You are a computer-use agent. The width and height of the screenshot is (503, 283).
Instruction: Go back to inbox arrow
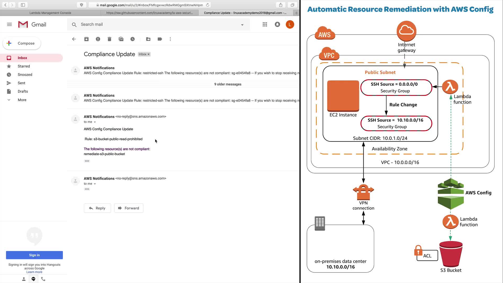pyautogui.click(x=74, y=39)
